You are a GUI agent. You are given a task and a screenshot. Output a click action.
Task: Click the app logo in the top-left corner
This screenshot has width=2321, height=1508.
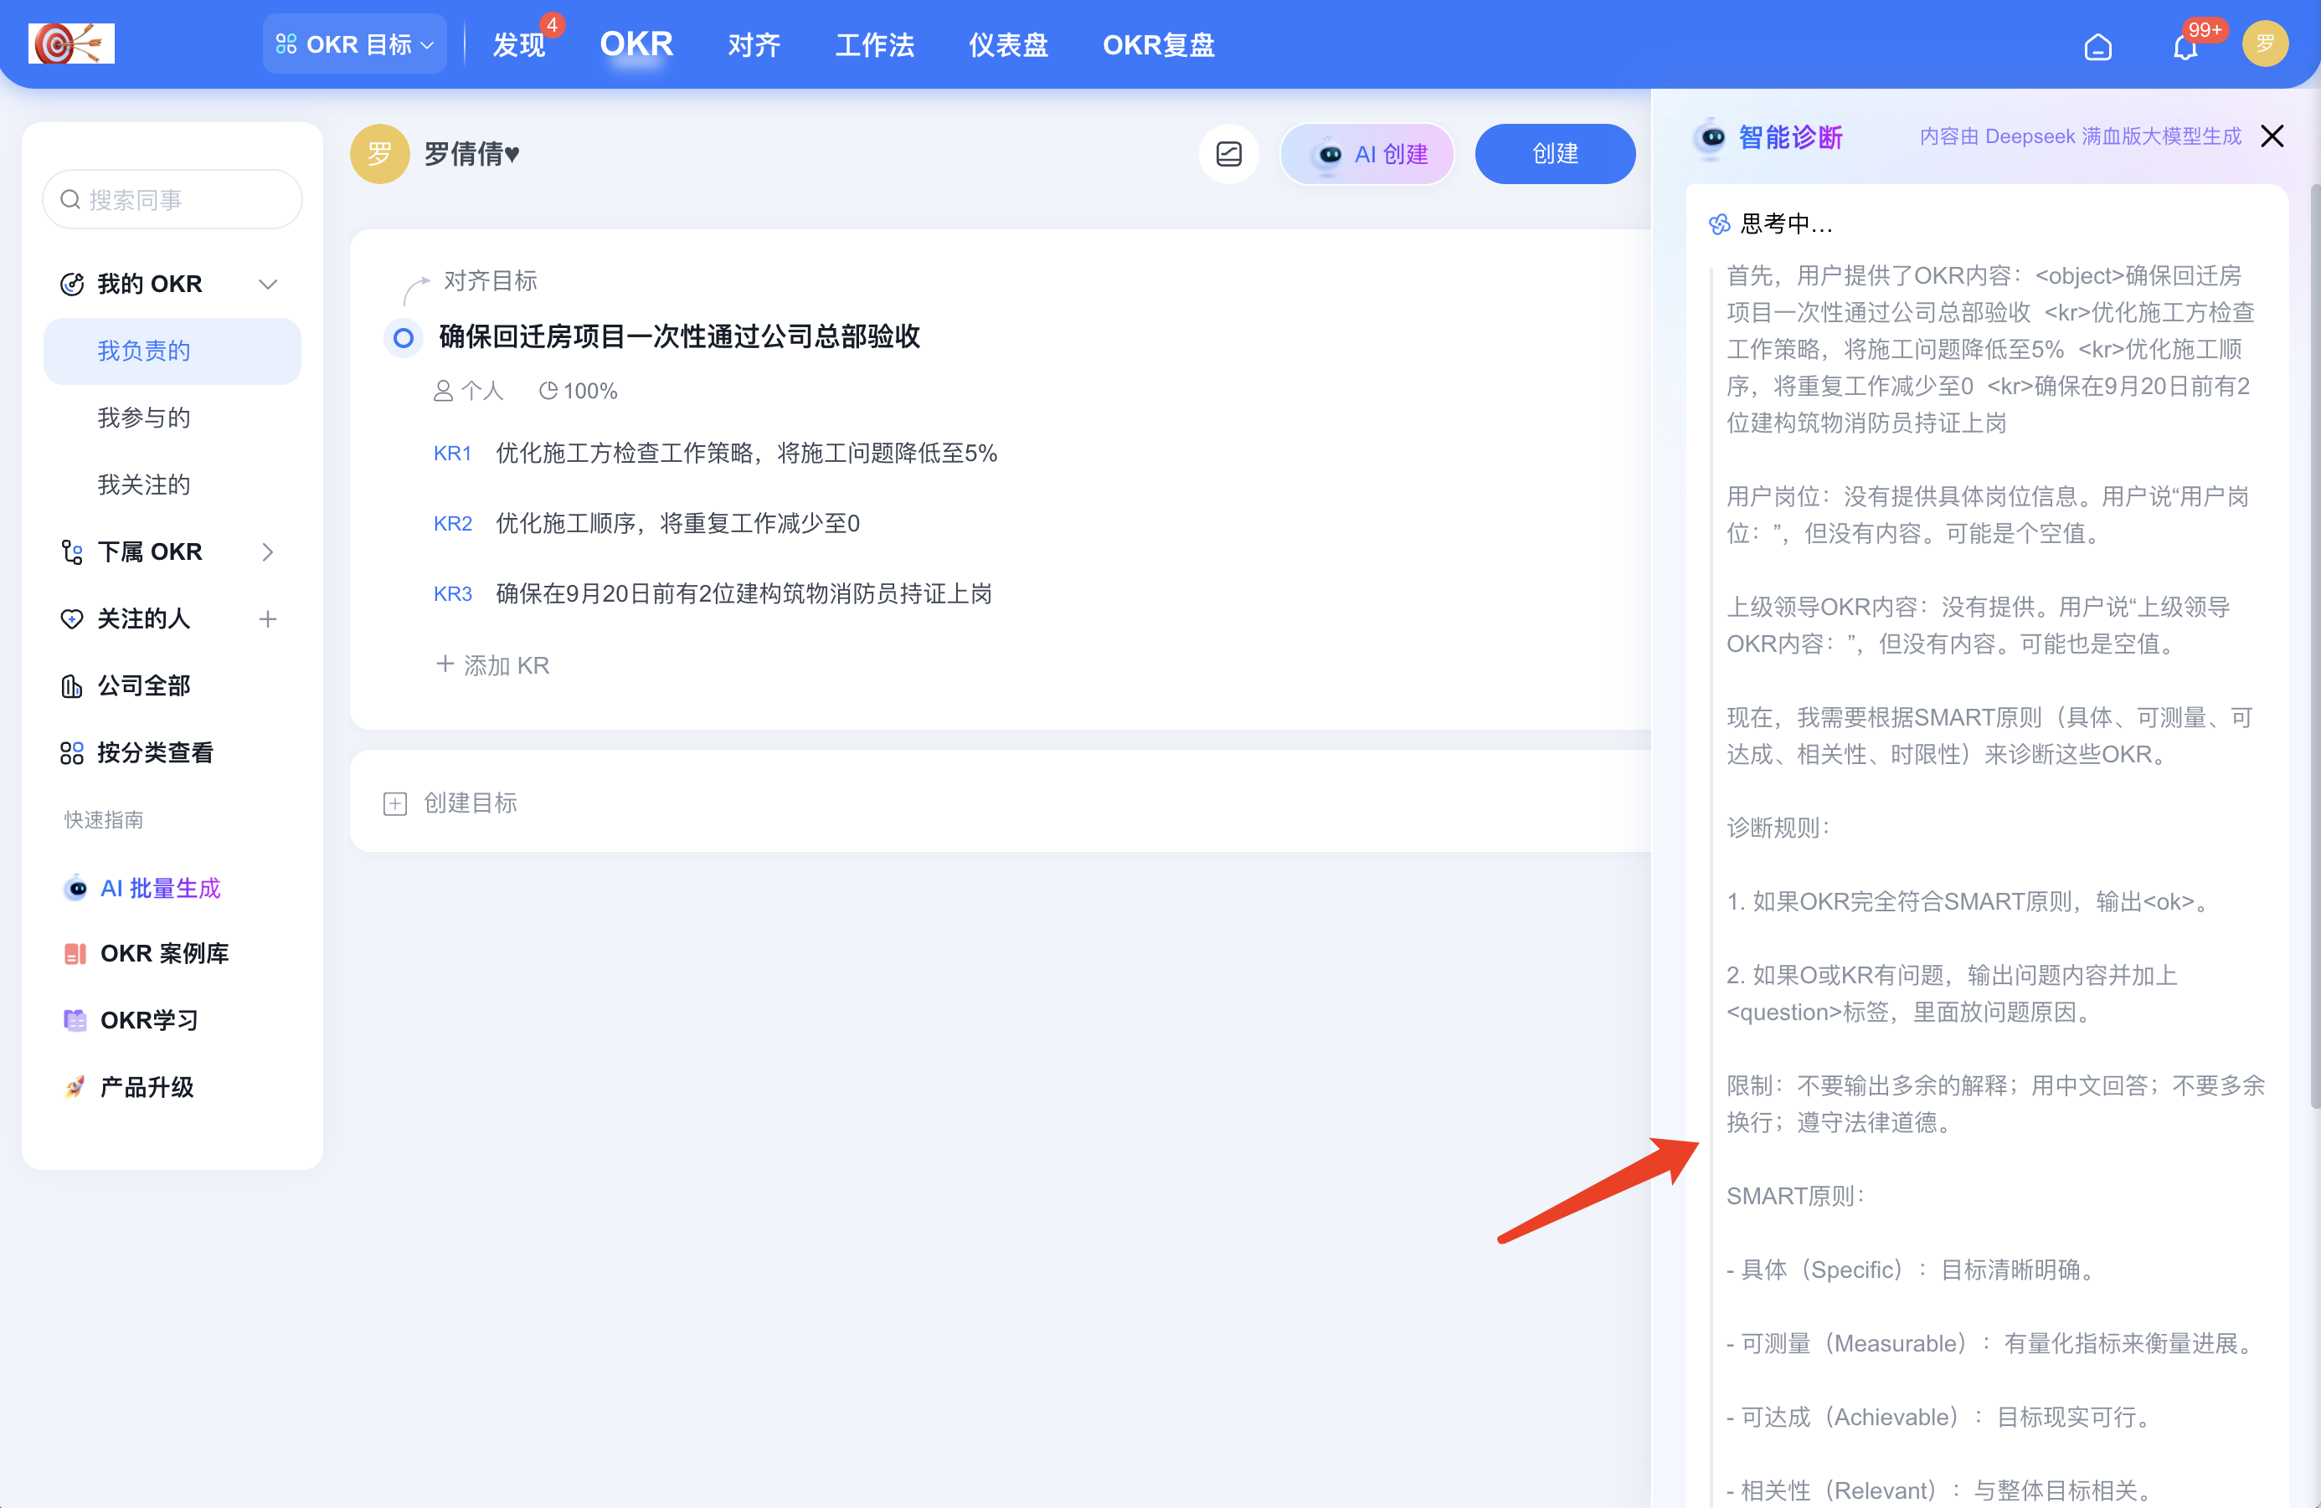pos(70,43)
